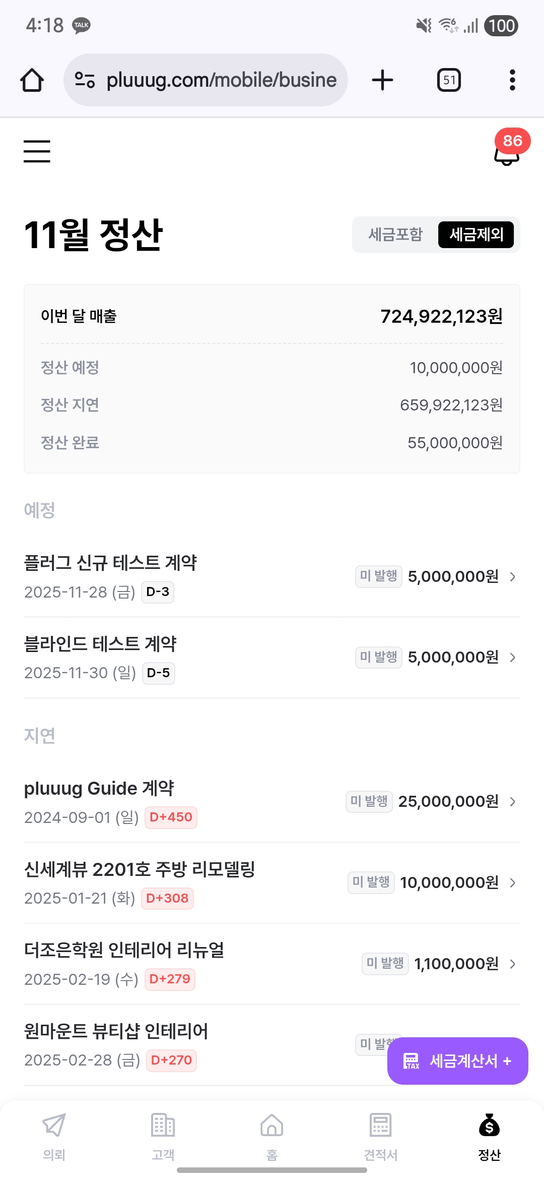Select the 세금제외 option
544x1180 pixels.
(x=476, y=234)
